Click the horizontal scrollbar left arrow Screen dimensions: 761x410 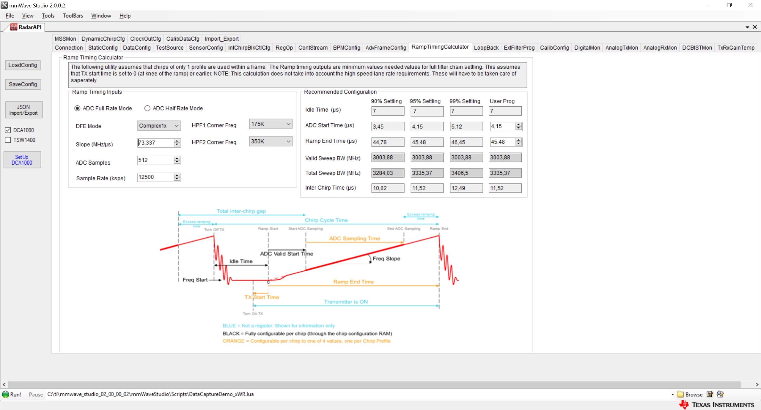[4, 384]
